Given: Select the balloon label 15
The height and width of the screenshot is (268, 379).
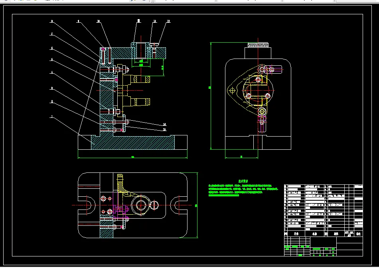Looking at the screenshot, I should (164, 129).
